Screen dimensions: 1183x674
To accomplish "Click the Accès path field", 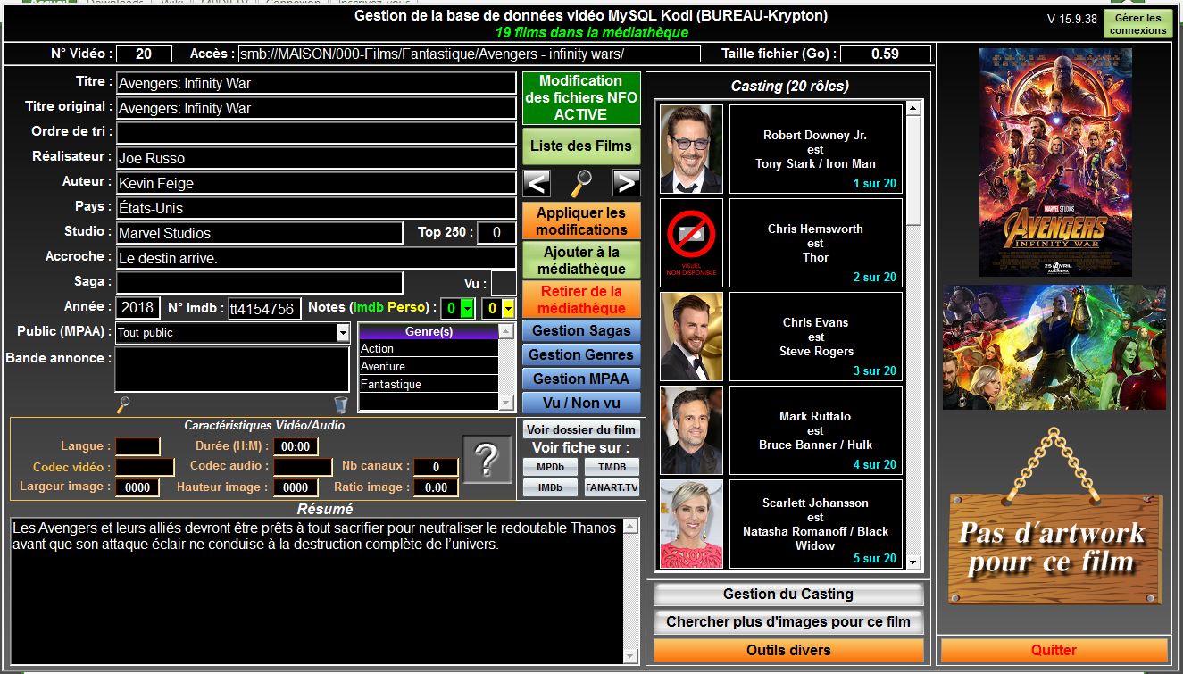I will [x=470, y=54].
